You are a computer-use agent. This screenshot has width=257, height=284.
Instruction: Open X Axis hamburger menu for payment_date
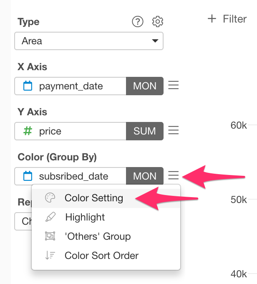point(174,85)
